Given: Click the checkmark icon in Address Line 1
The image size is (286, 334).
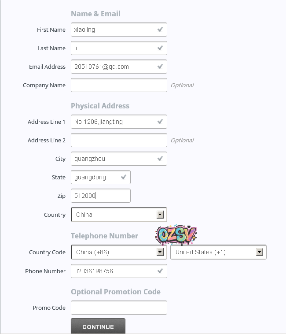Looking at the screenshot, I should tap(160, 122).
